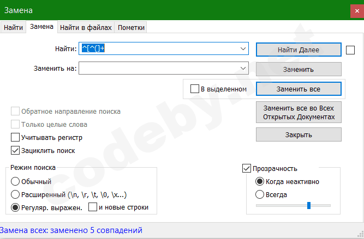Image resolution: width=364 pixels, height=239 pixels.
Task: Open the Найти в файлах tab
Action: [x=86, y=28]
